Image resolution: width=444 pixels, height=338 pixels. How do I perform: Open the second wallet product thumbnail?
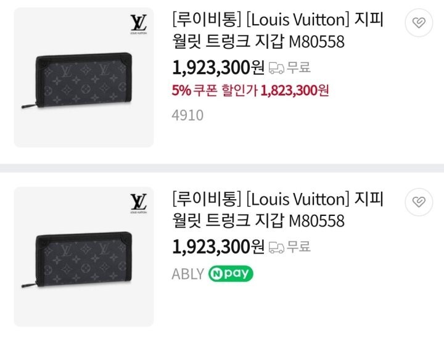(83, 257)
